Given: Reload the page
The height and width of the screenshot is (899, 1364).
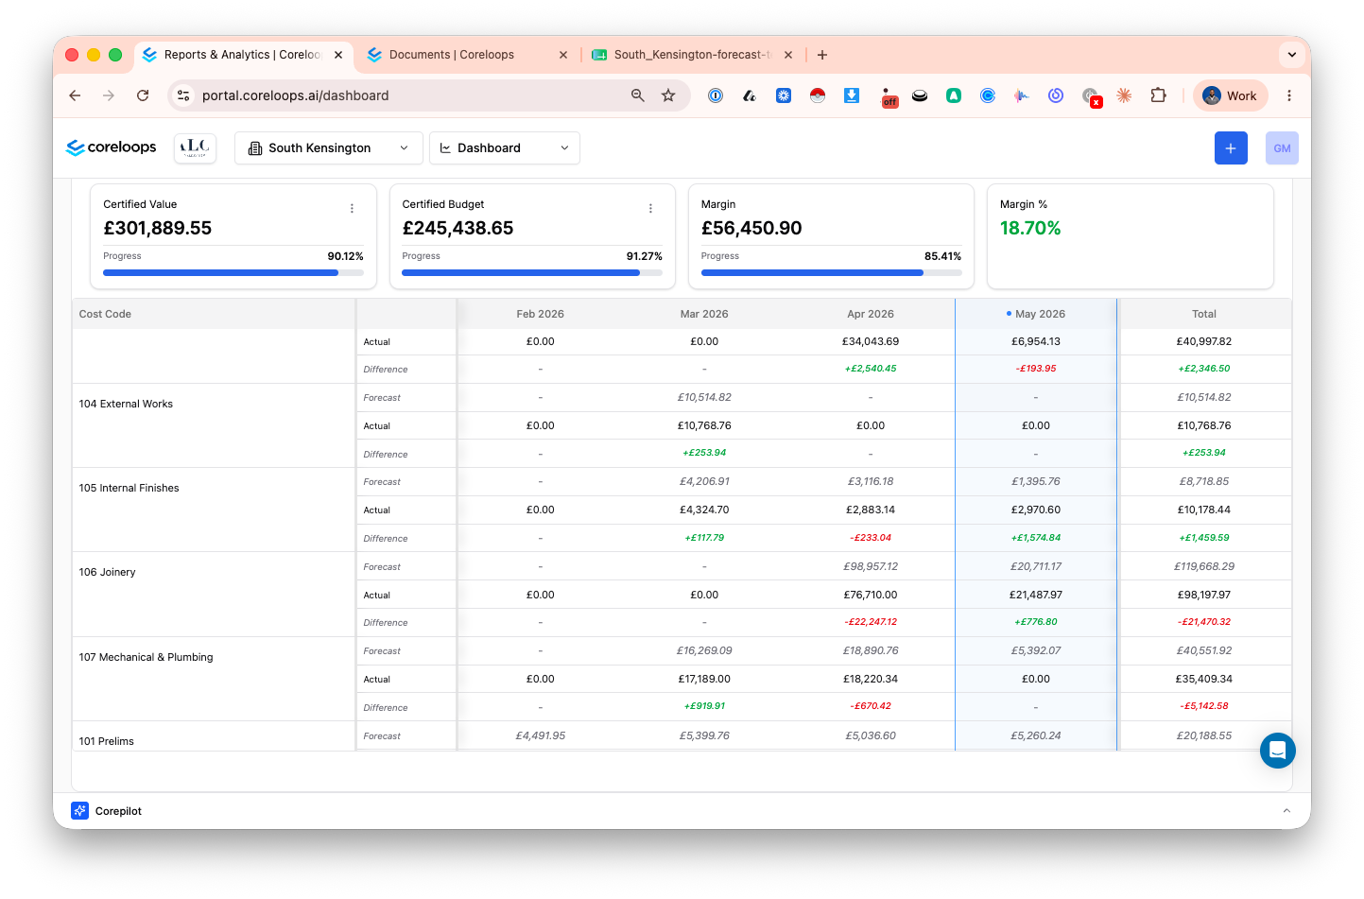Looking at the screenshot, I should pyautogui.click(x=143, y=95).
